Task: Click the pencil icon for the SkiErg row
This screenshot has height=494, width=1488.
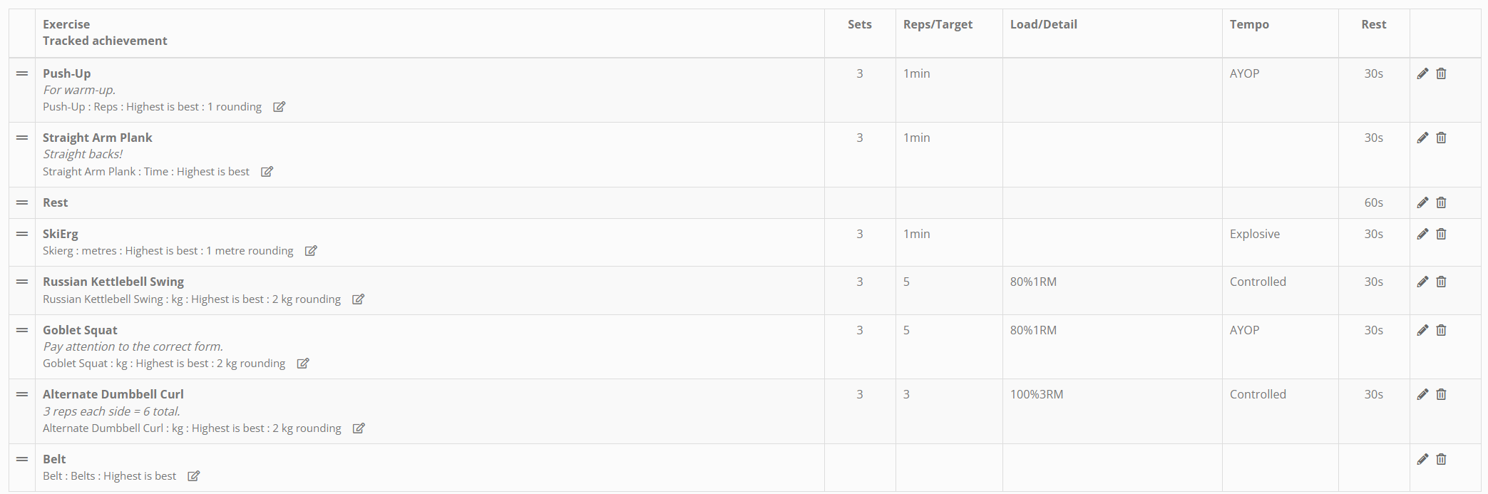Action: point(1422,234)
